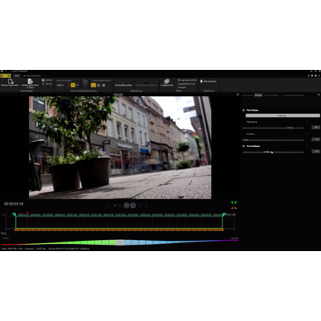Click the rainbow speed gradient slider handle

pyautogui.click(x=120, y=242)
